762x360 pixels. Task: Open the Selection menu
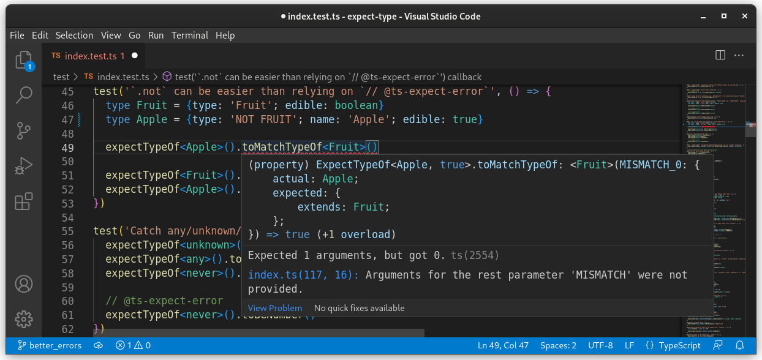(x=74, y=36)
